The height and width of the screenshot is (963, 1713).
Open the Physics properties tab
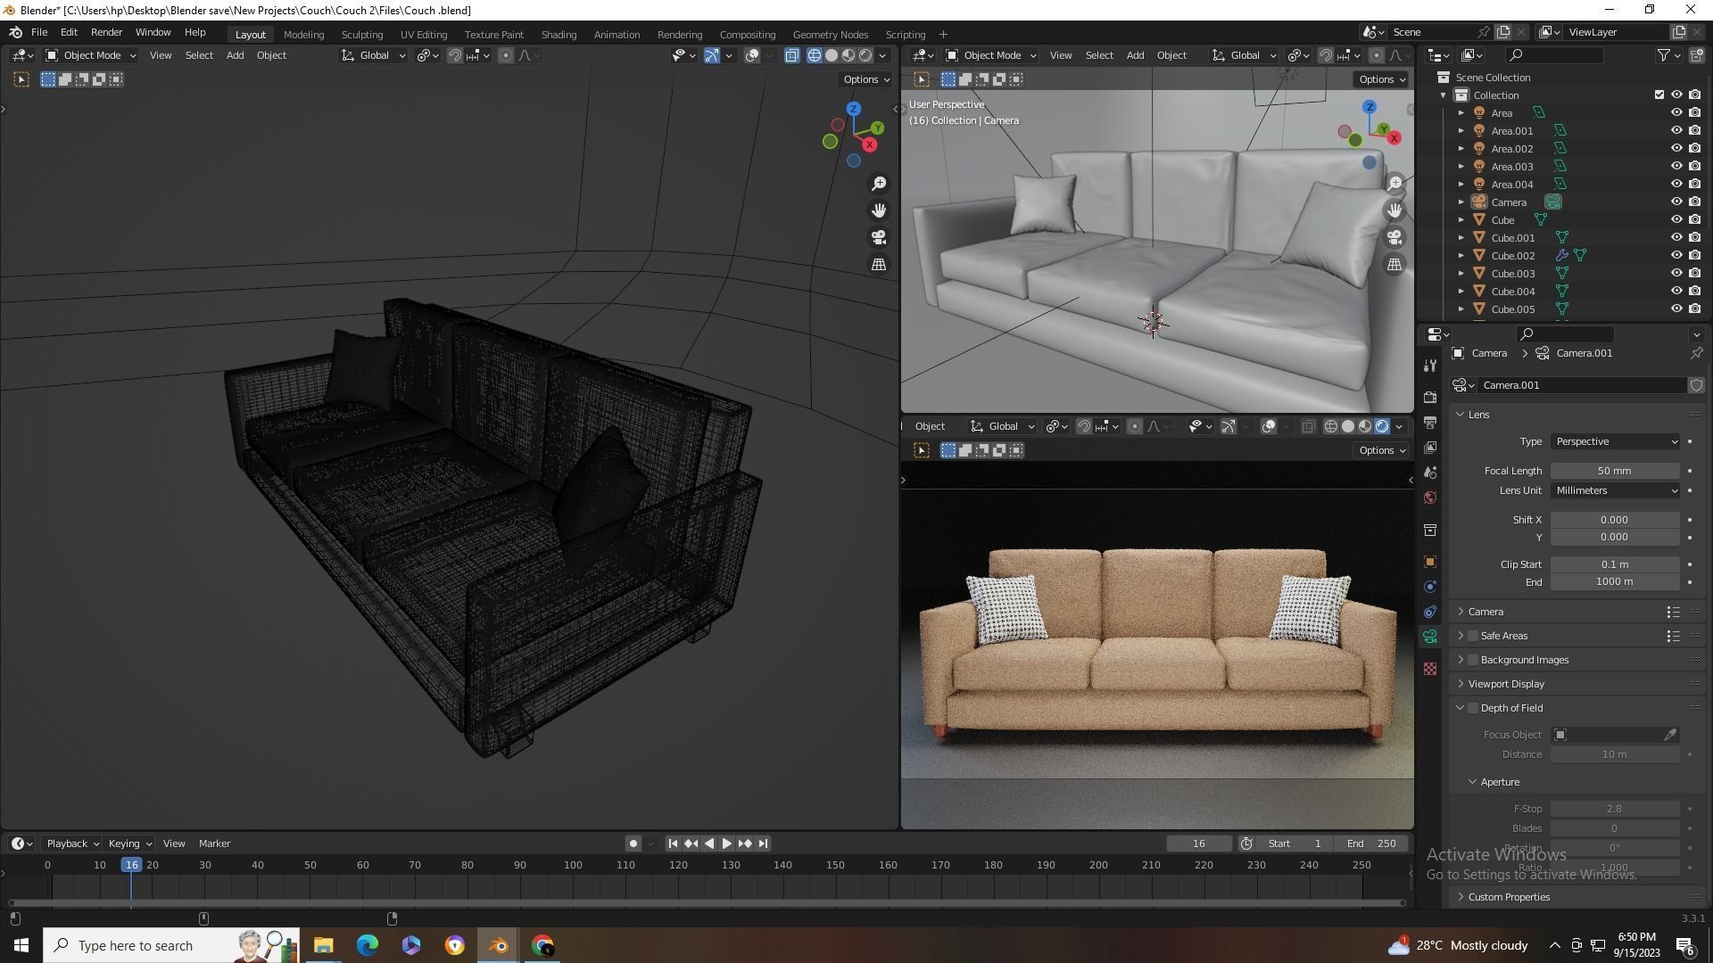1430,587
